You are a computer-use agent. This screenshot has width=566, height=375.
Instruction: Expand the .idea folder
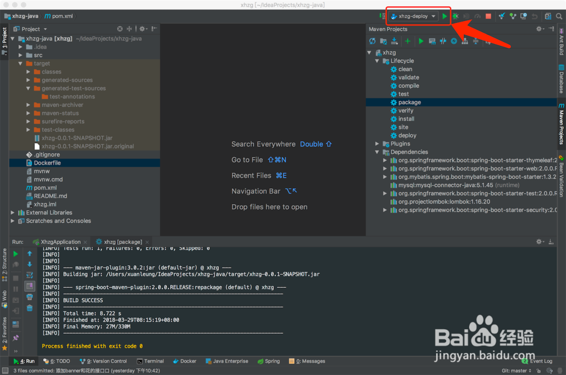pos(20,47)
